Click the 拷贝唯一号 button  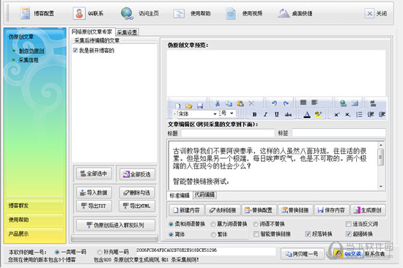[302, 254]
